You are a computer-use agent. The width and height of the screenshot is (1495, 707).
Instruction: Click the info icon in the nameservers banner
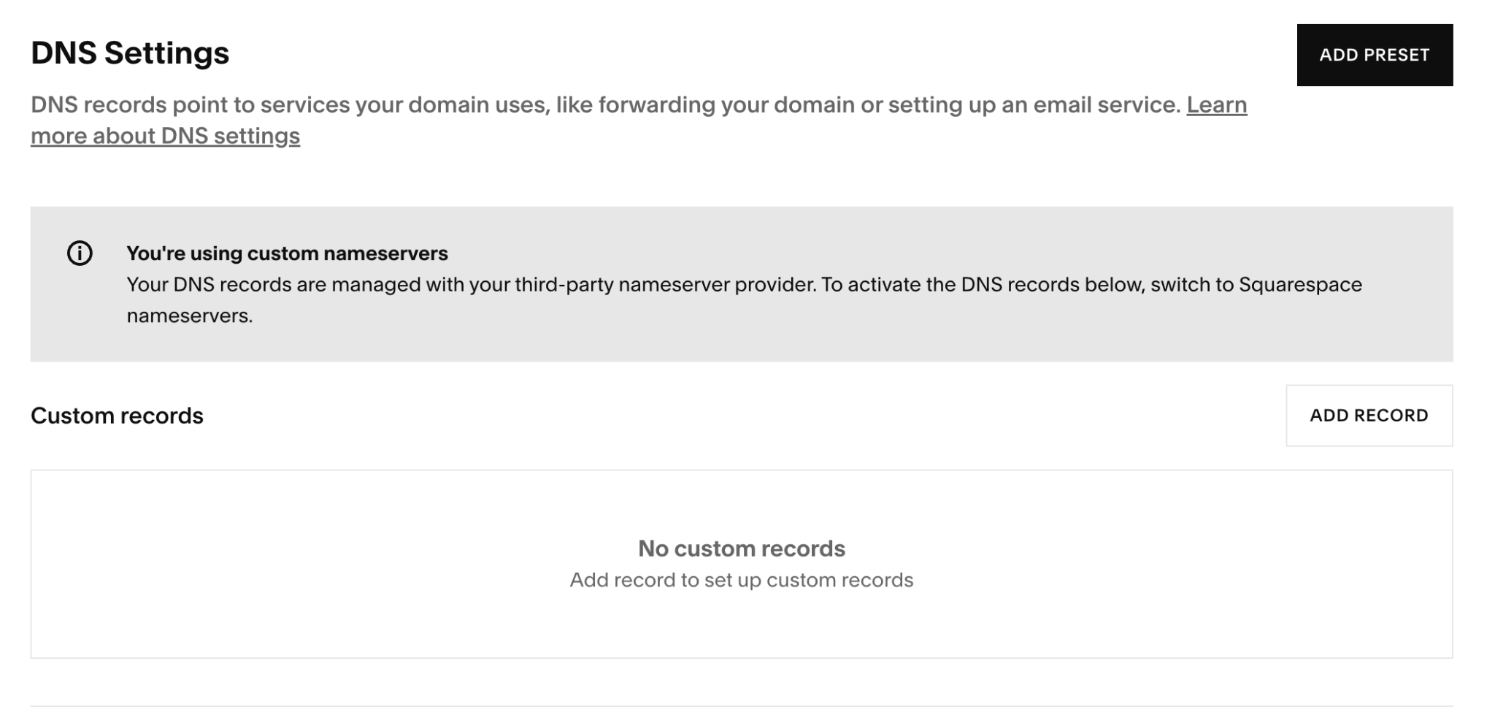pos(80,253)
